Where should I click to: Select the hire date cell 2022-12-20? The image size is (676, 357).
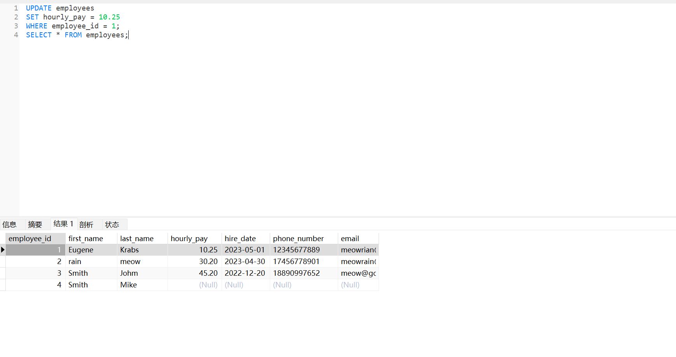pyautogui.click(x=245, y=273)
